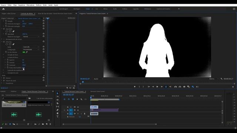Enable A1 voice-over record microphone

point(84,114)
